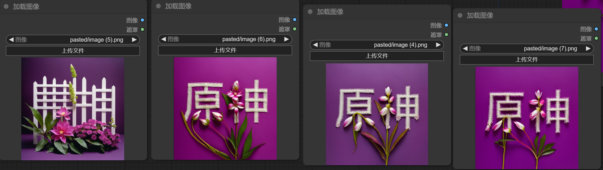Open image list showing pasted/image (5).png
The width and height of the screenshot is (603, 170).
73,40
